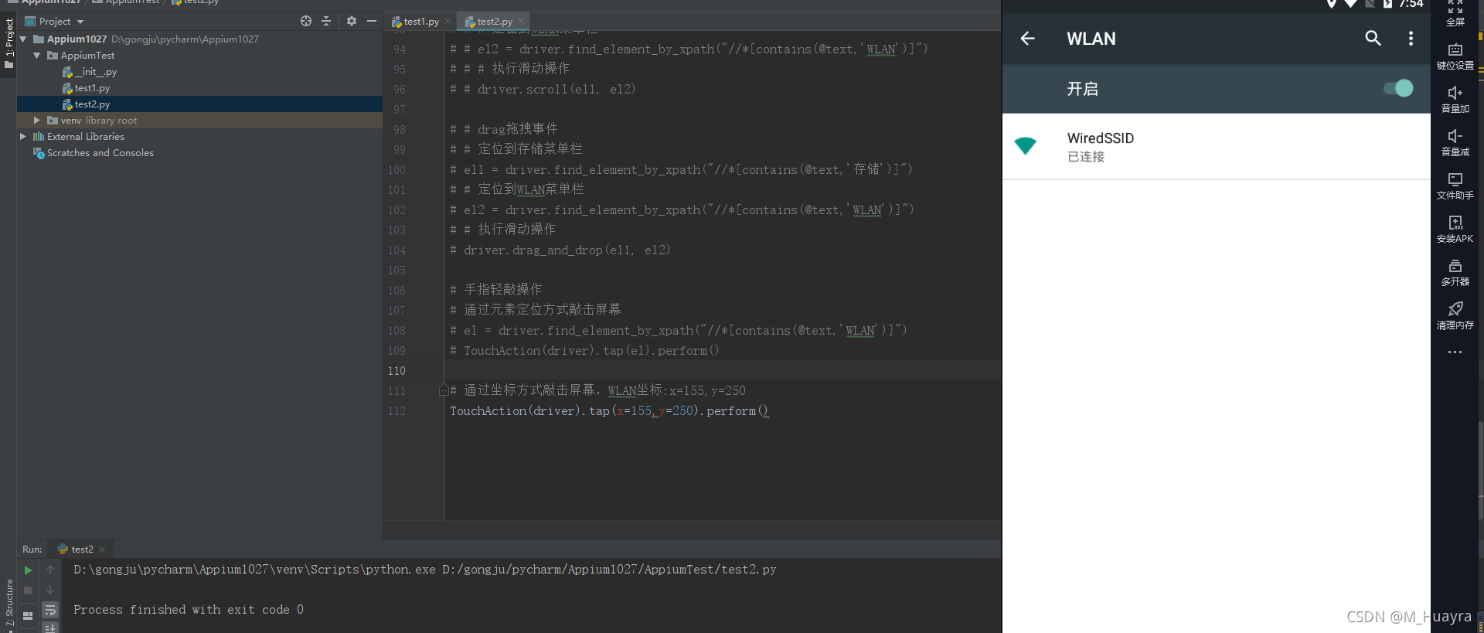
Task: Open emulator 键位设置 key mapping
Action: coord(1455,56)
